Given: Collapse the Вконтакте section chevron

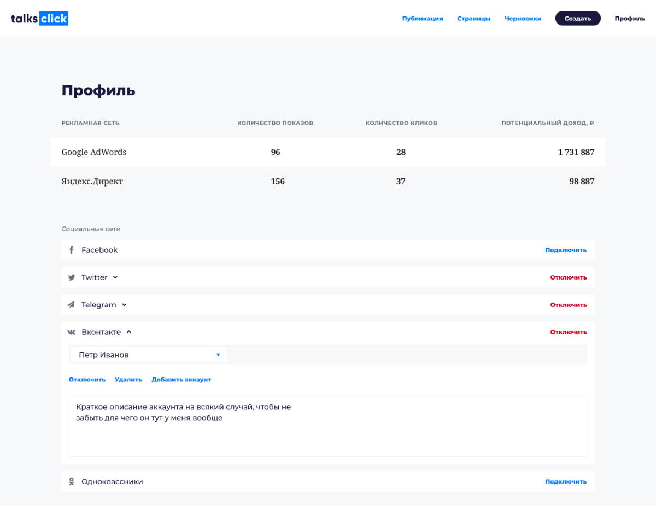Looking at the screenshot, I should coord(129,332).
